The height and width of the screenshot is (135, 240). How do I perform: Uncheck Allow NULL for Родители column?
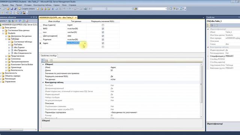(x=103, y=40)
